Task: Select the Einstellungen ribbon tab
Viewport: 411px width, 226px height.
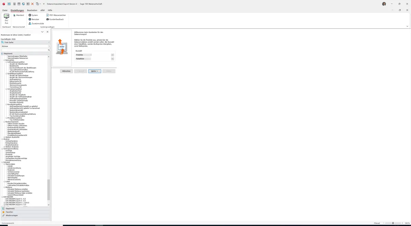Action: (17, 10)
